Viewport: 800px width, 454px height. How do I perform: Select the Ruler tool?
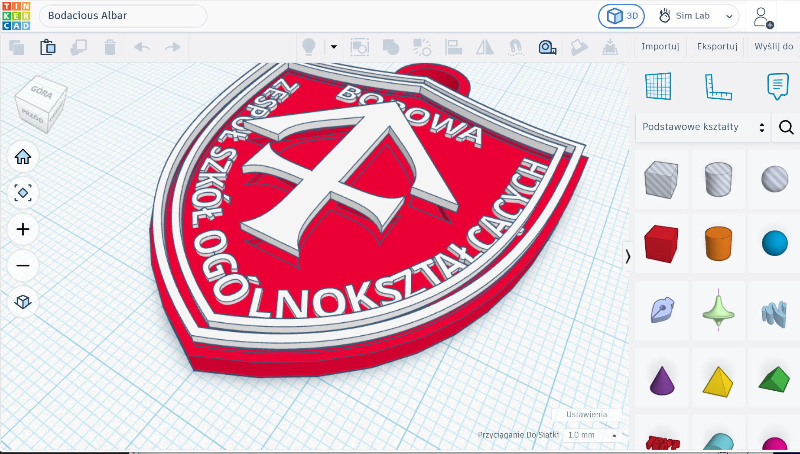point(718,87)
